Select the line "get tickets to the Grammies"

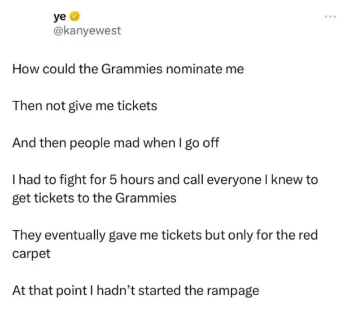[94, 198]
